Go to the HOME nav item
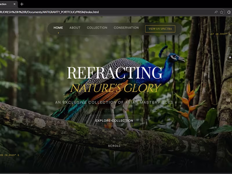The width and height of the screenshot is (232, 174). pyautogui.click(x=58, y=28)
